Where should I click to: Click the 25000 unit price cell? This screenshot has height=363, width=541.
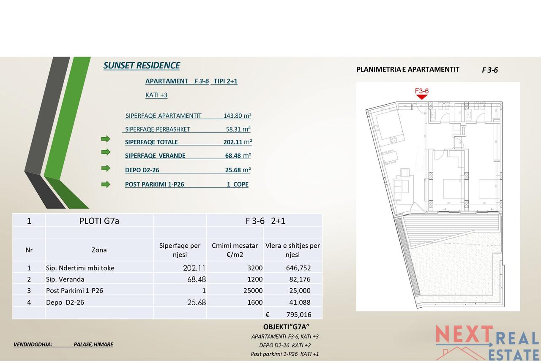click(x=235, y=290)
